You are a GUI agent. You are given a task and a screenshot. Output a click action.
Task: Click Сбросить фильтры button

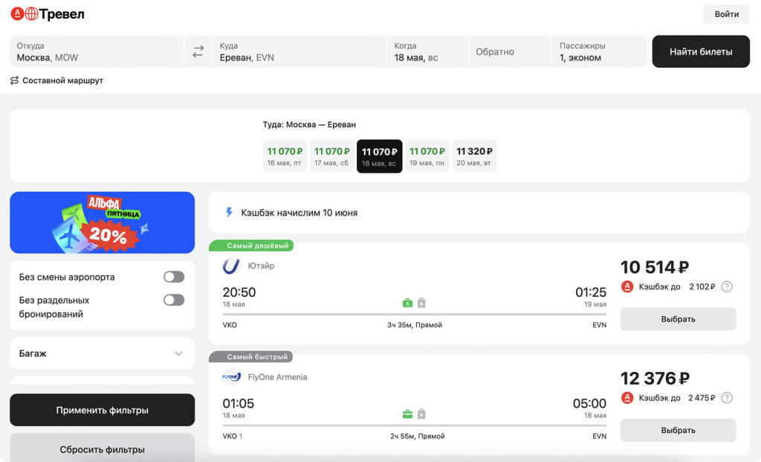pyautogui.click(x=102, y=449)
